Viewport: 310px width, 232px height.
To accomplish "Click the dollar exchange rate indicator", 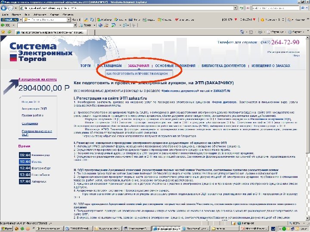I will pos(229,19).
